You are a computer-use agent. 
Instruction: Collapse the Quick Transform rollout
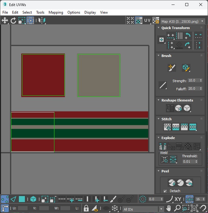(x=159, y=28)
